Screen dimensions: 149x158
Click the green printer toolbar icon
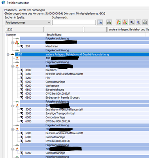(x=109, y=23)
